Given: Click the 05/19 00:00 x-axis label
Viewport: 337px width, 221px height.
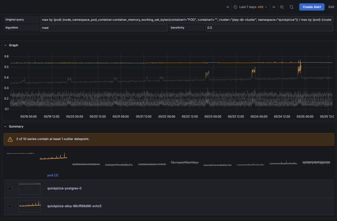Looking at the screenshot, I should point(29,117).
